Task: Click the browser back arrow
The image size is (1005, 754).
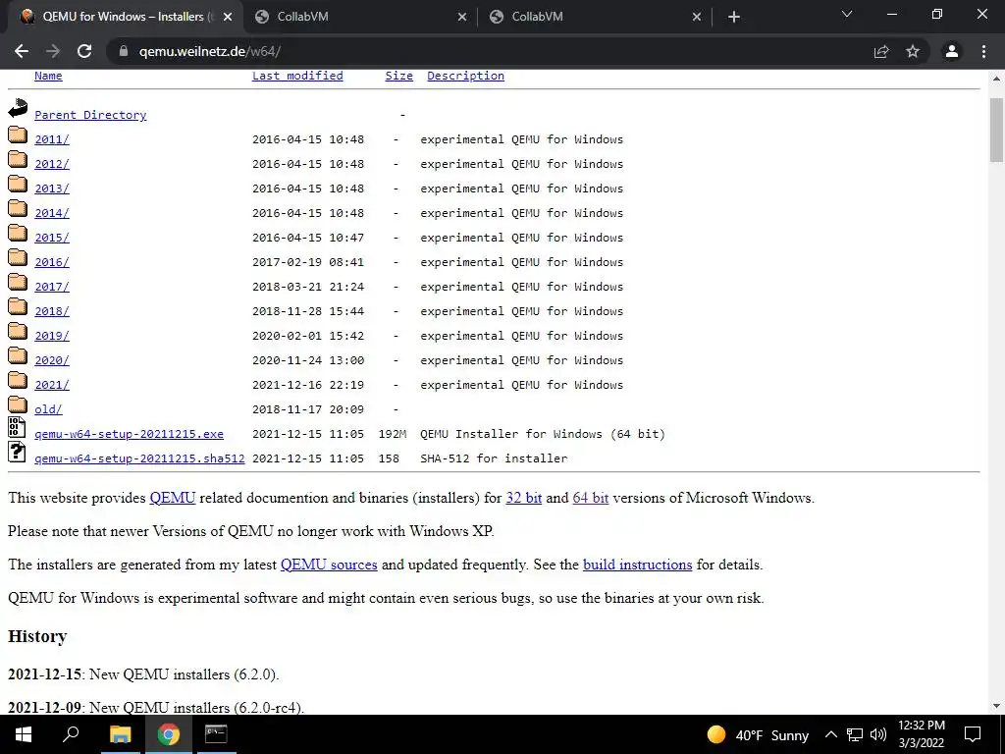Action: point(22,51)
